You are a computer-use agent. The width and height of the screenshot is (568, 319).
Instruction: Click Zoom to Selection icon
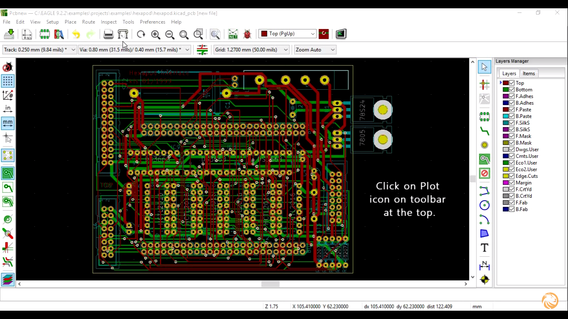tap(198, 34)
